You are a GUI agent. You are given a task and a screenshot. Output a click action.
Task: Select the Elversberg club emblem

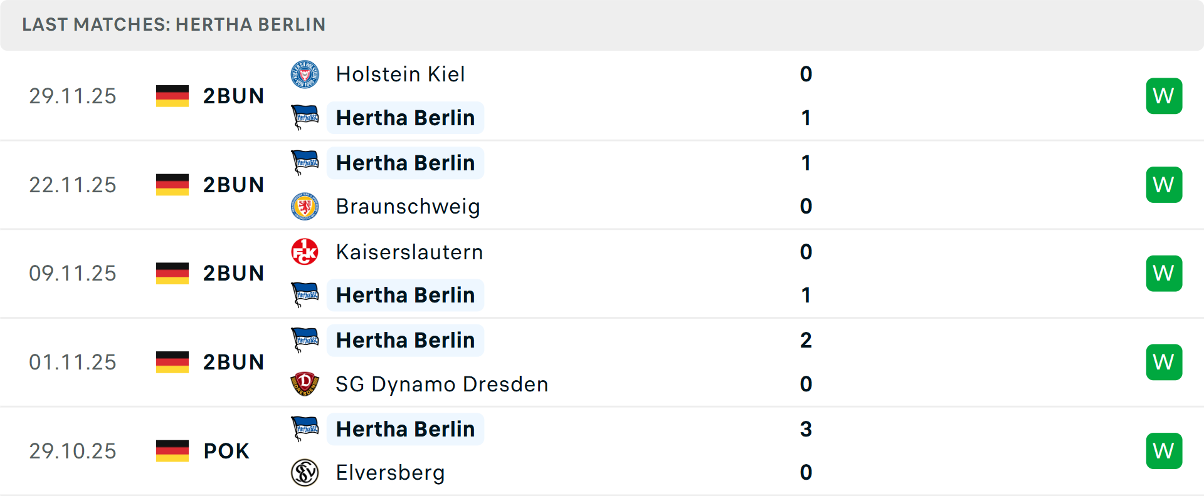305,473
